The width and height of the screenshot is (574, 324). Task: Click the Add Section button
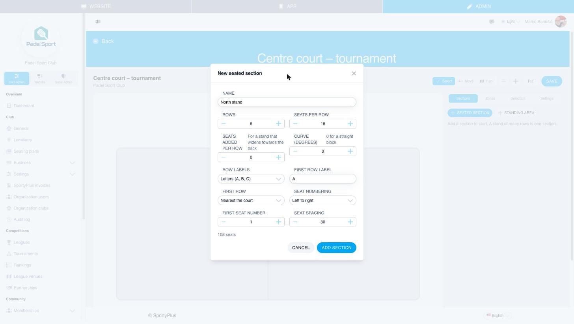pos(336,248)
